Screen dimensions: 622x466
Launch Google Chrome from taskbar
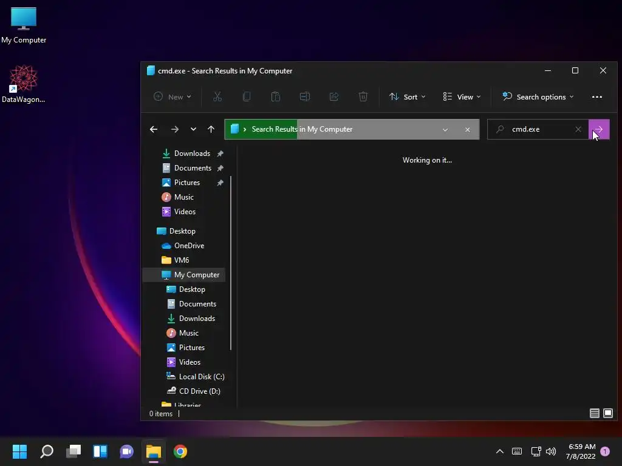coord(180,451)
